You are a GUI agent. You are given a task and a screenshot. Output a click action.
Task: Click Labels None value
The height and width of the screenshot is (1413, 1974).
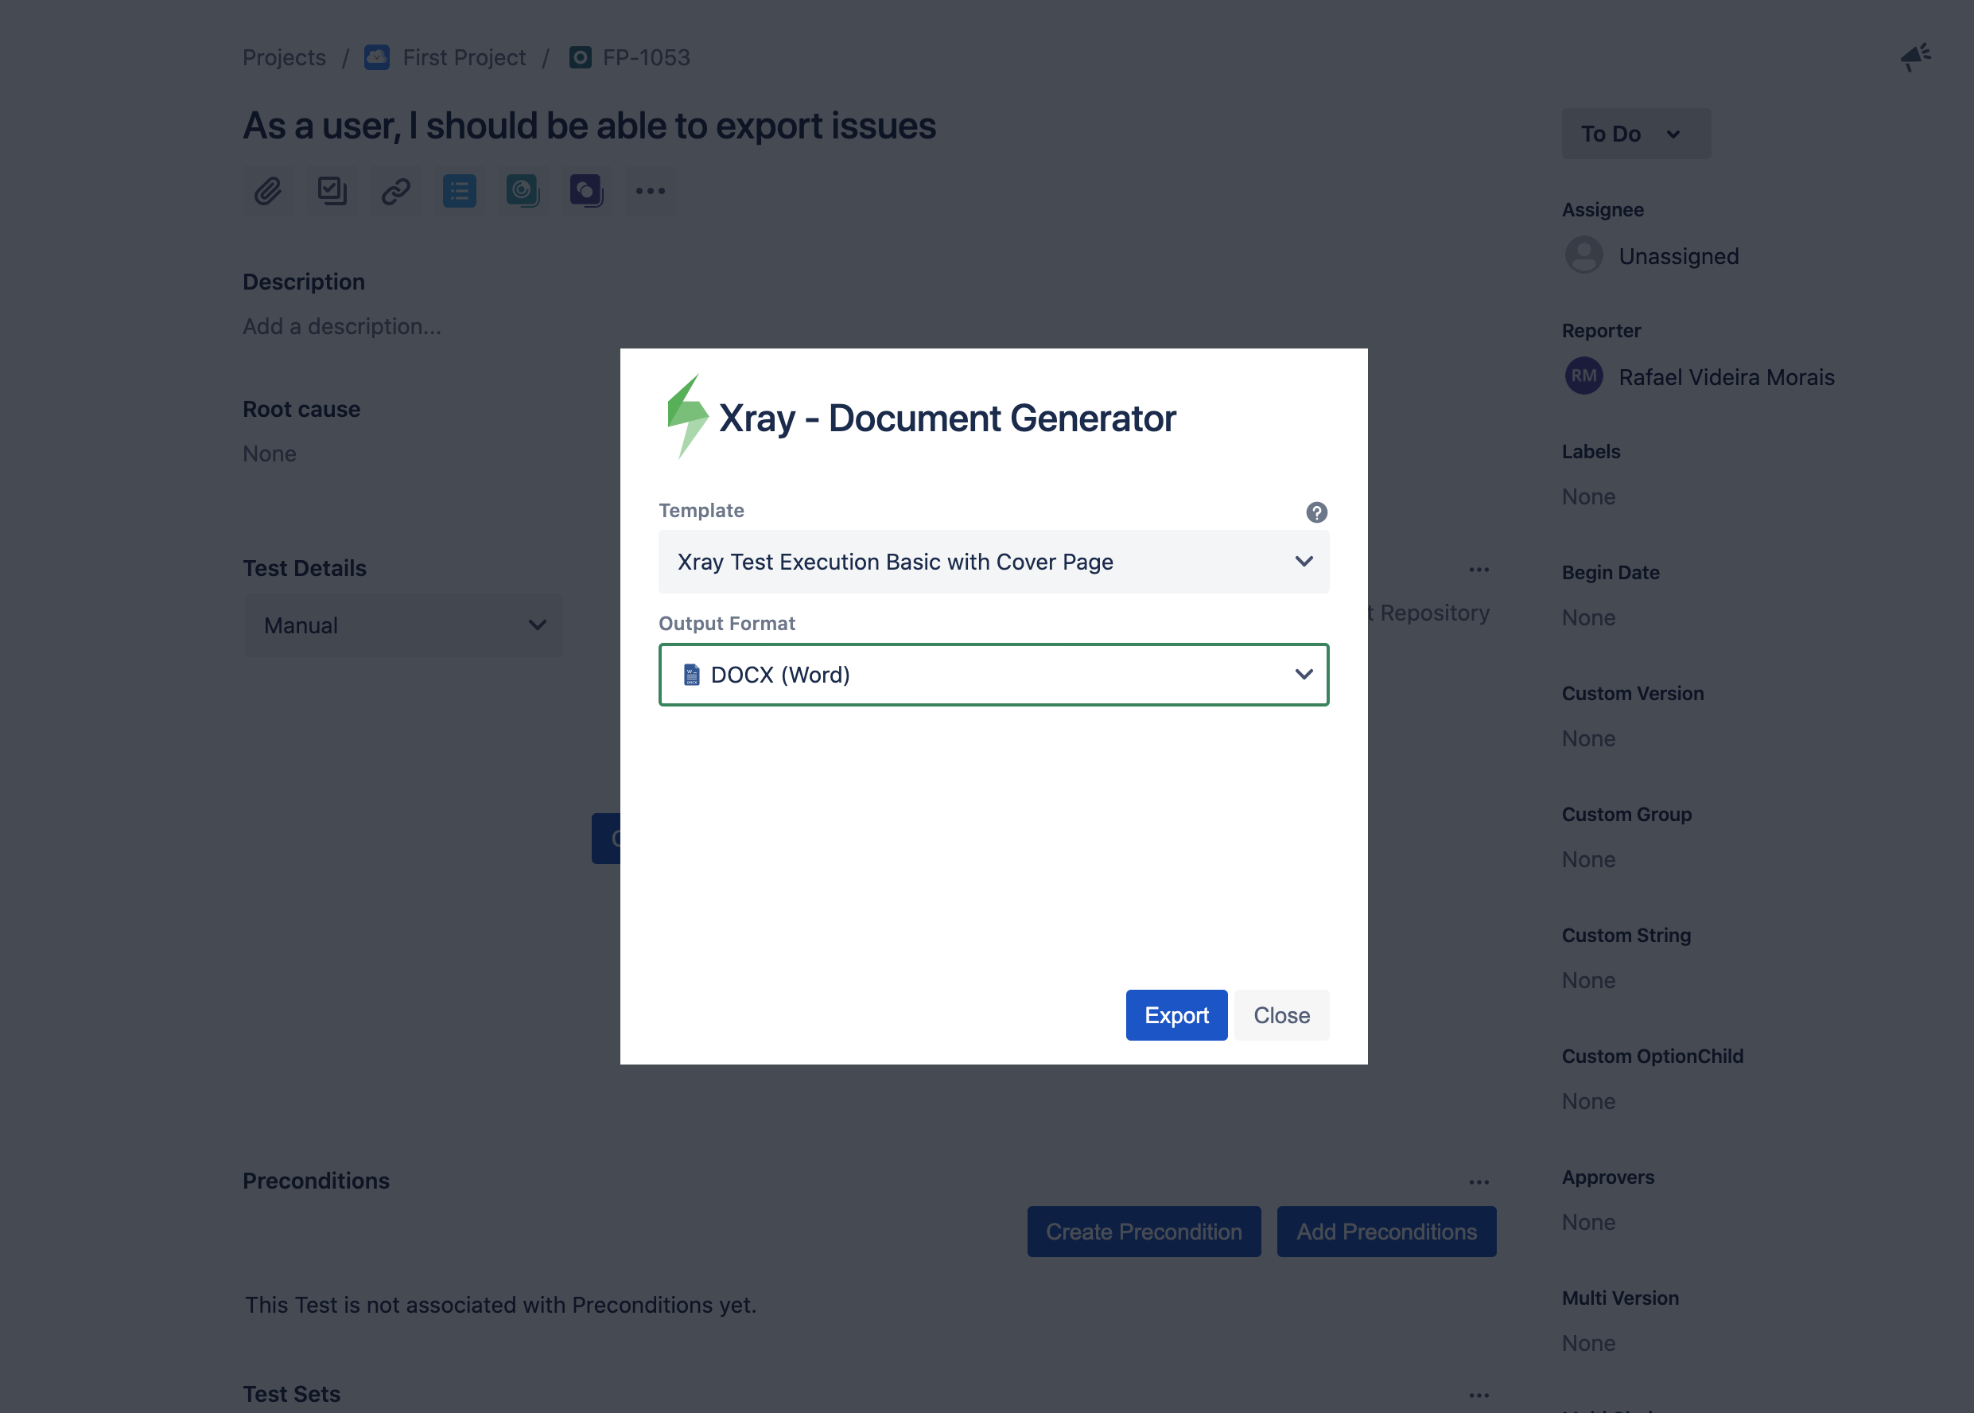1589,496
